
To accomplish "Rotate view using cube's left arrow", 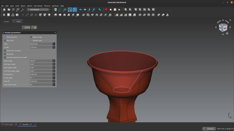I will pyautogui.click(x=216, y=27).
